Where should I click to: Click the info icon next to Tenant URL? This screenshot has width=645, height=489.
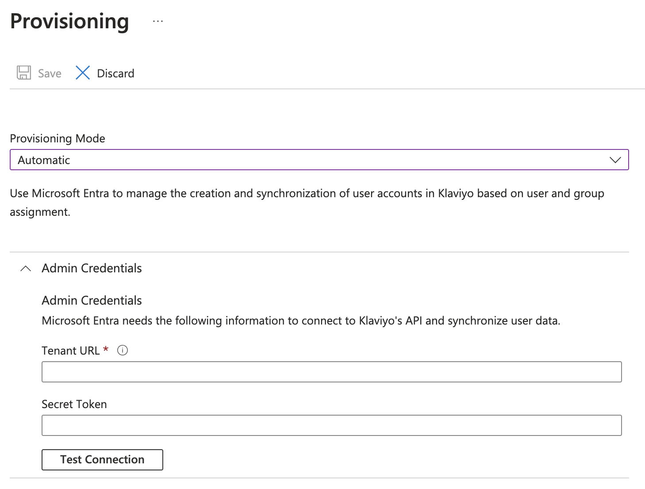[x=123, y=350]
